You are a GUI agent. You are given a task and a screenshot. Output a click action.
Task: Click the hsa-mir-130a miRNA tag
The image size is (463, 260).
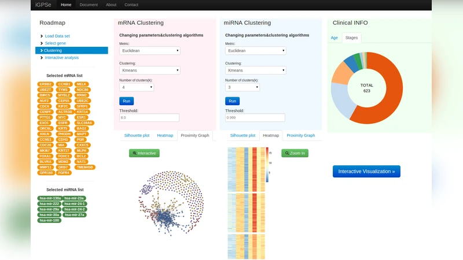(x=50, y=198)
